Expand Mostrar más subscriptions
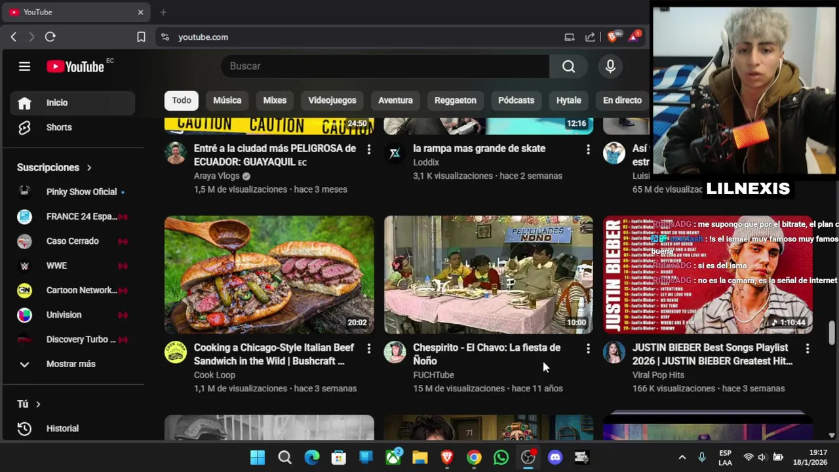Screen dimensions: 839x472 [x=72, y=364]
